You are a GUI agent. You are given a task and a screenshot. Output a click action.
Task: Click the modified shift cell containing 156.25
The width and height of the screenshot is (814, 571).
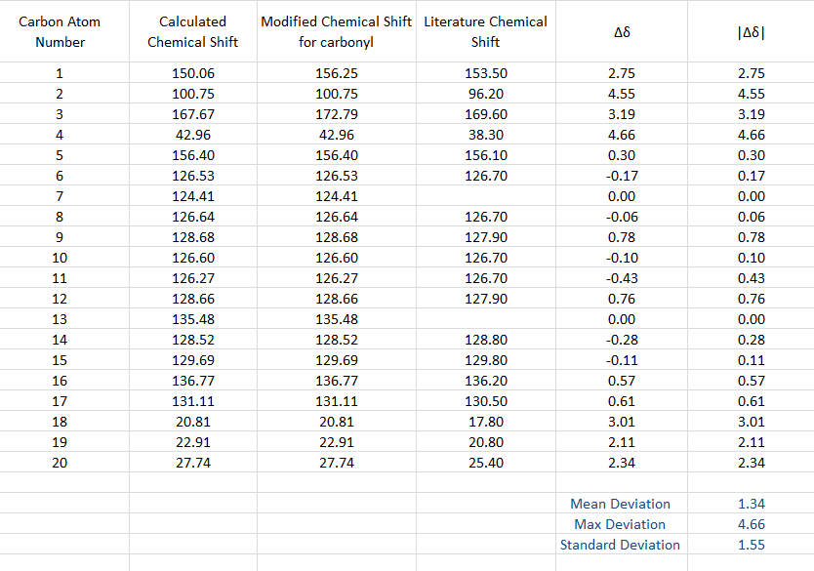pyautogui.click(x=336, y=73)
